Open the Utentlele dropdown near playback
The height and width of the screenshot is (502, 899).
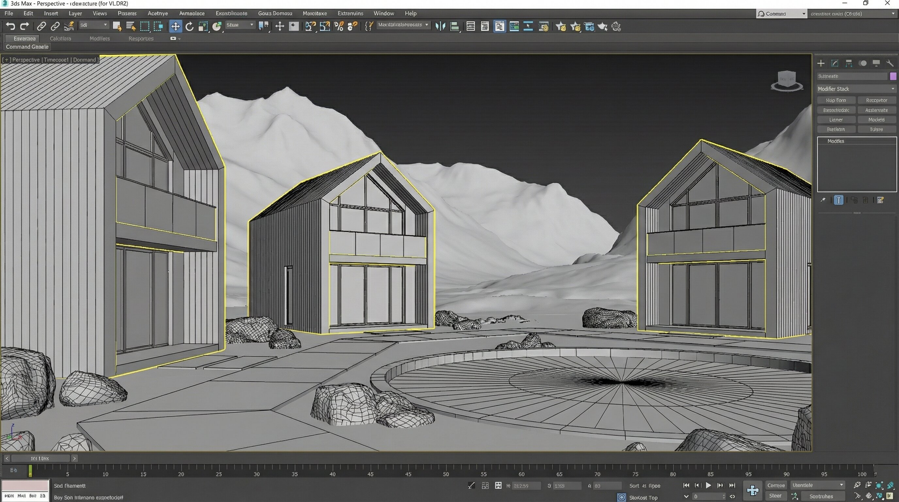tap(817, 485)
